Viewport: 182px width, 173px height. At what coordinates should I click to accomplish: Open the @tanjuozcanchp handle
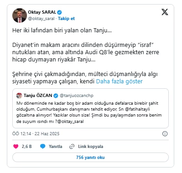click(77, 96)
